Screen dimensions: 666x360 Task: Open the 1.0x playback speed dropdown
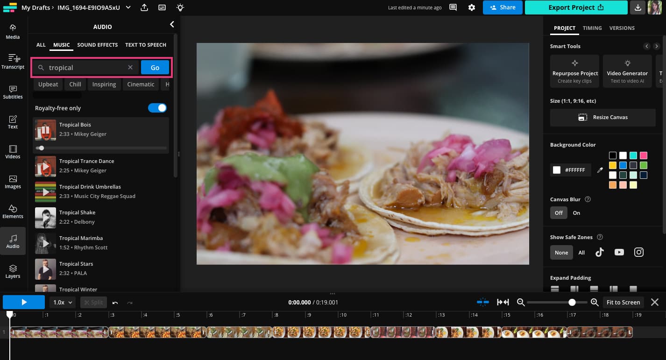(x=63, y=302)
